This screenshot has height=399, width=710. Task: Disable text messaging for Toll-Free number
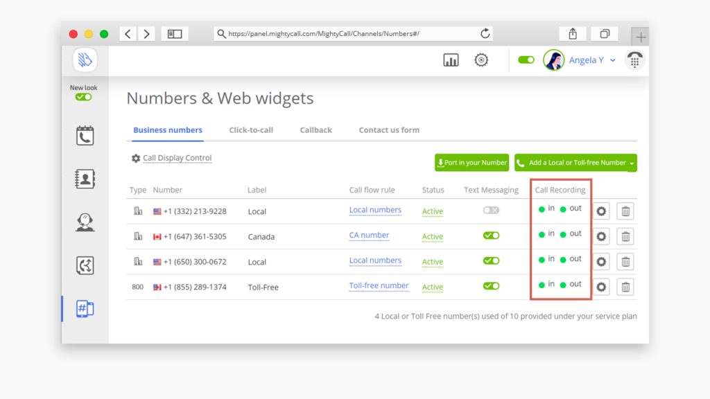(491, 286)
